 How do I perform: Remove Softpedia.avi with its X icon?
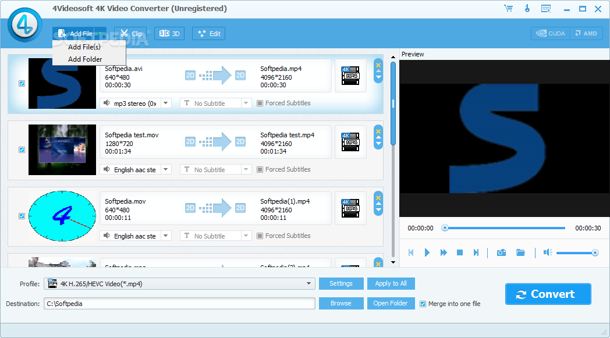[x=378, y=65]
